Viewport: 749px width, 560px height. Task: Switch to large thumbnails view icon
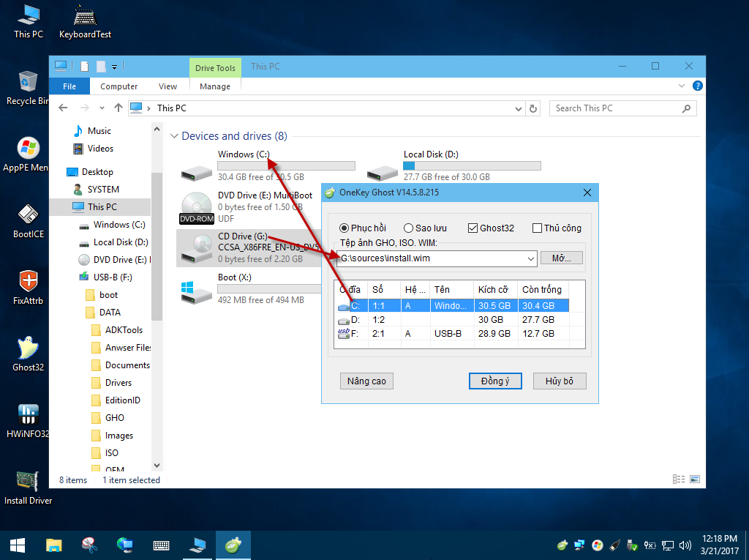point(695,479)
